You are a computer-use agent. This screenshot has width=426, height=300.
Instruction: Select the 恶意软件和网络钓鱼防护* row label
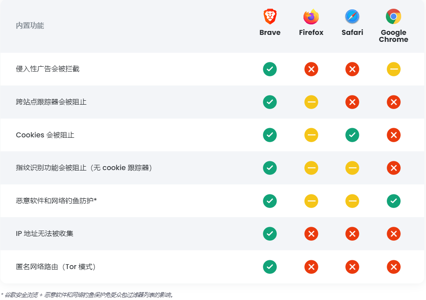click(56, 201)
